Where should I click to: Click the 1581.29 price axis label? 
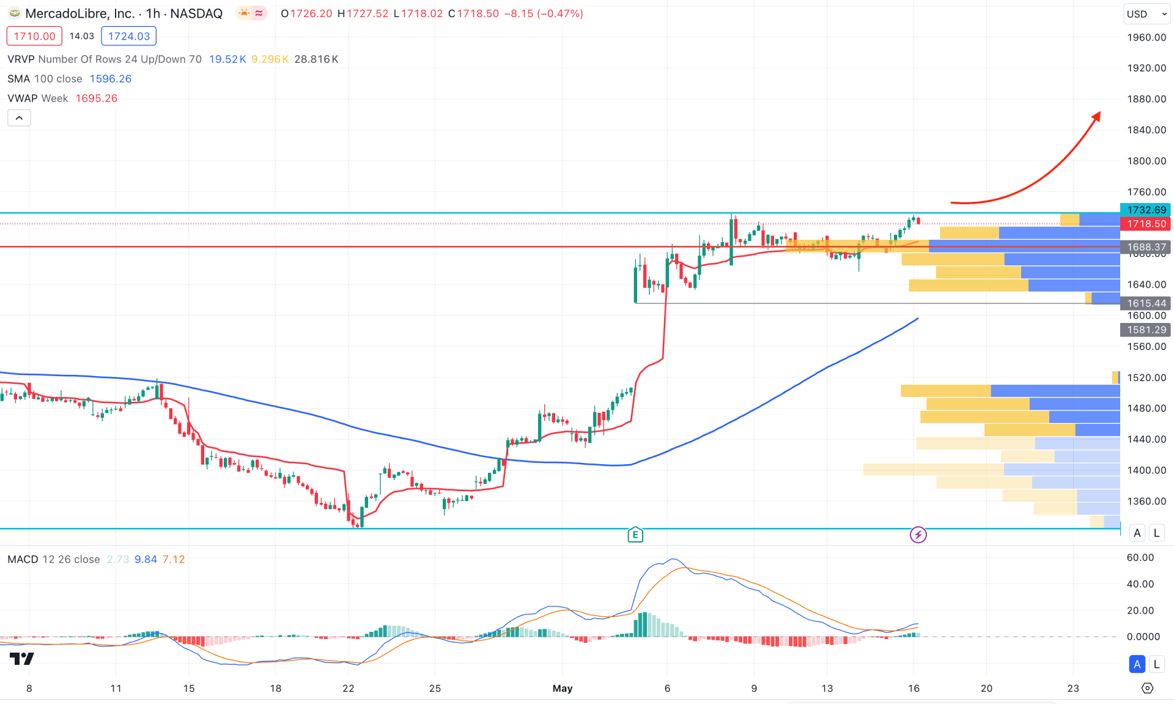pyautogui.click(x=1145, y=330)
